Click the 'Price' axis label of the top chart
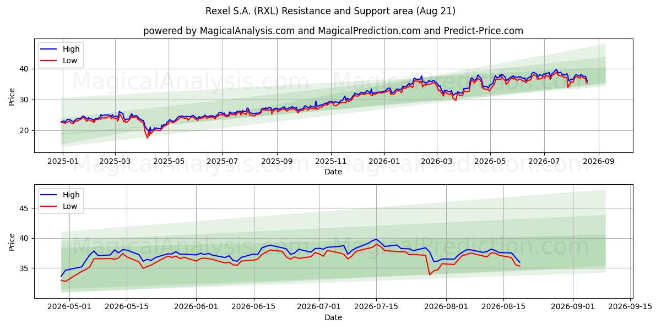 click(12, 96)
